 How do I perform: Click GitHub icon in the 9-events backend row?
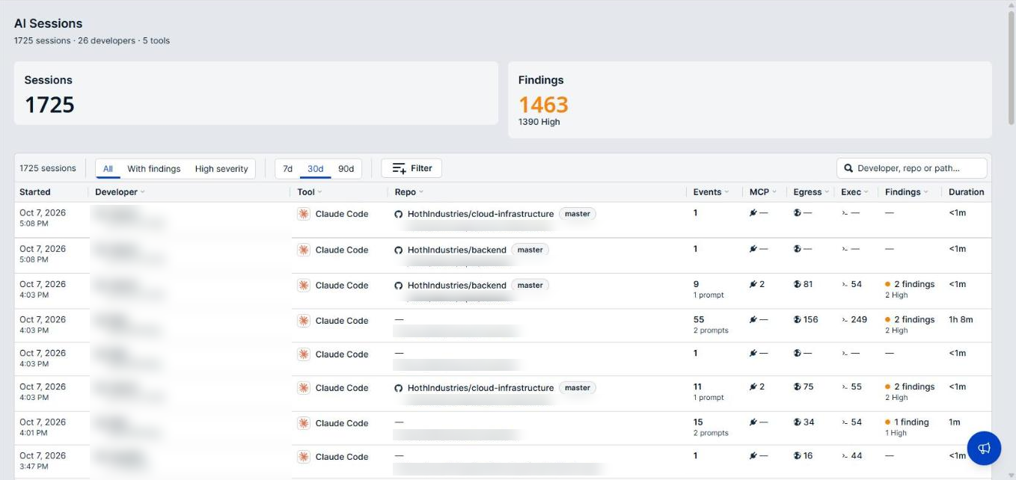coord(399,286)
